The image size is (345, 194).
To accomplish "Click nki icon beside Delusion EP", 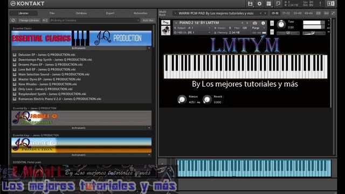I will 15,55.
